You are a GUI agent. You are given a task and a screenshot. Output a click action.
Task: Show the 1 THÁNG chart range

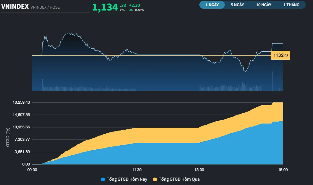pos(291,5)
